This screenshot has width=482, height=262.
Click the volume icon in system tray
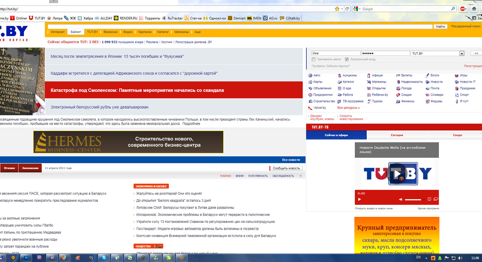(459, 258)
